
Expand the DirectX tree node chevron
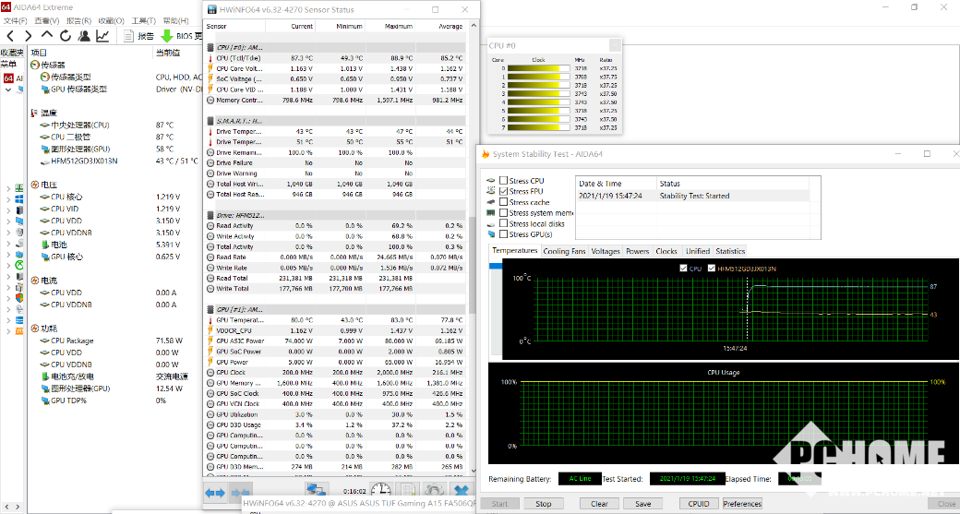(x=8, y=265)
